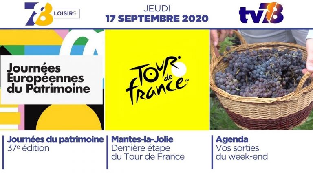Select "Dernière étape du Tour de France" text

tap(148, 152)
